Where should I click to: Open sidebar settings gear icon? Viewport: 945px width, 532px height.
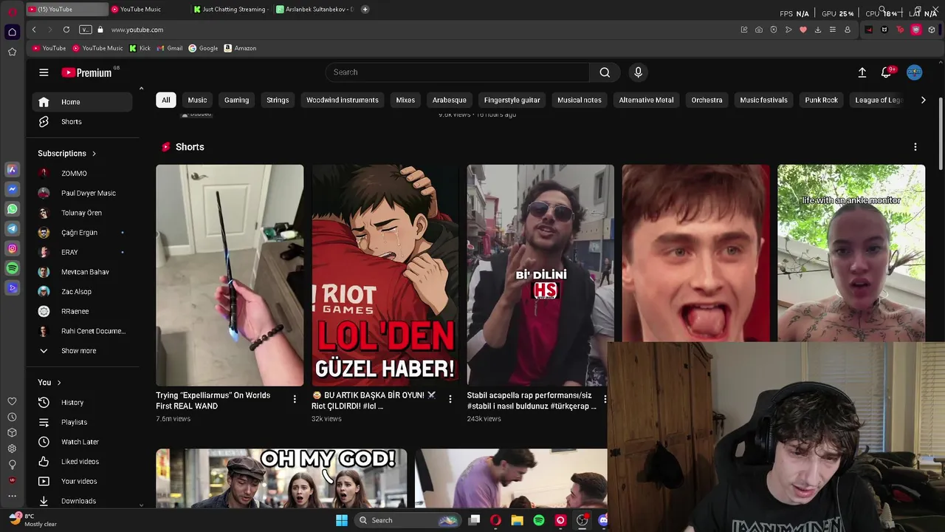(12, 449)
